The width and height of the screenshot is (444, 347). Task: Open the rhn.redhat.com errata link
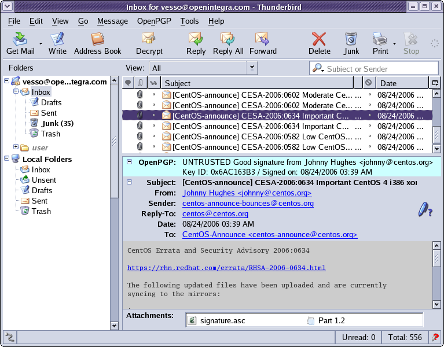pos(226,268)
